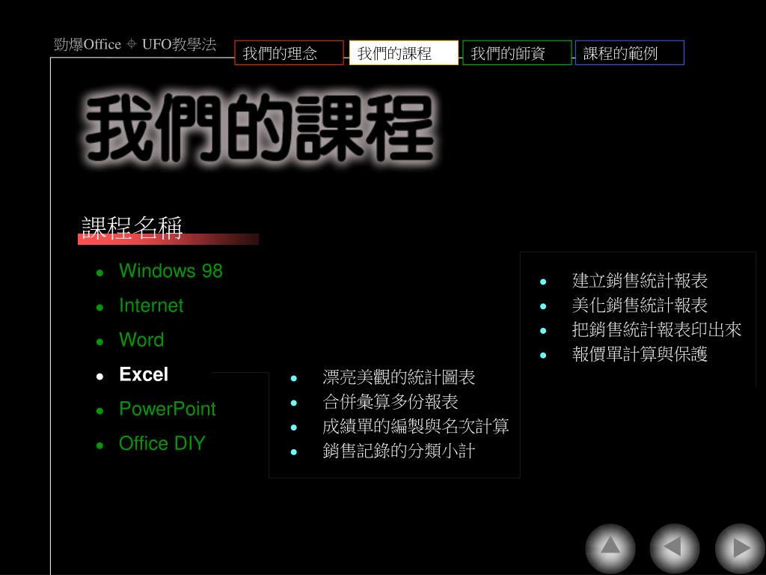766x575 pixels.
Task: Open the 課程的範例 tab
Action: click(630, 53)
